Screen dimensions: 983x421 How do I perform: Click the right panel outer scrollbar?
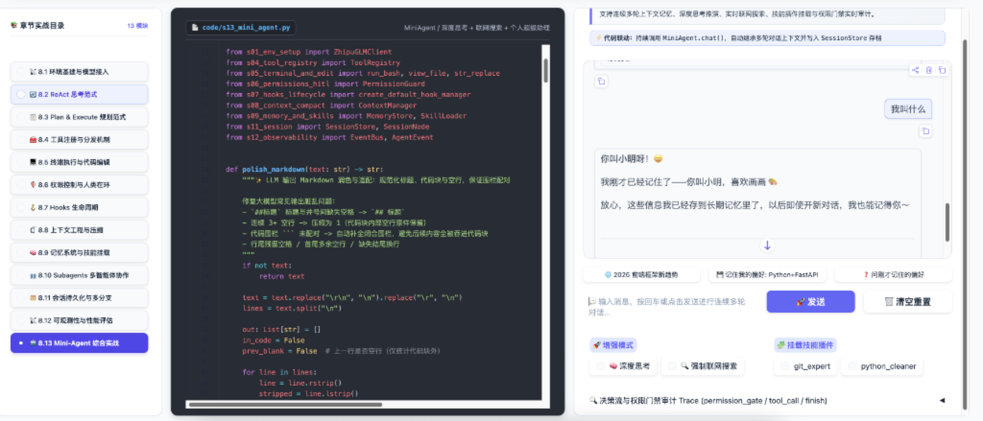[965, 224]
